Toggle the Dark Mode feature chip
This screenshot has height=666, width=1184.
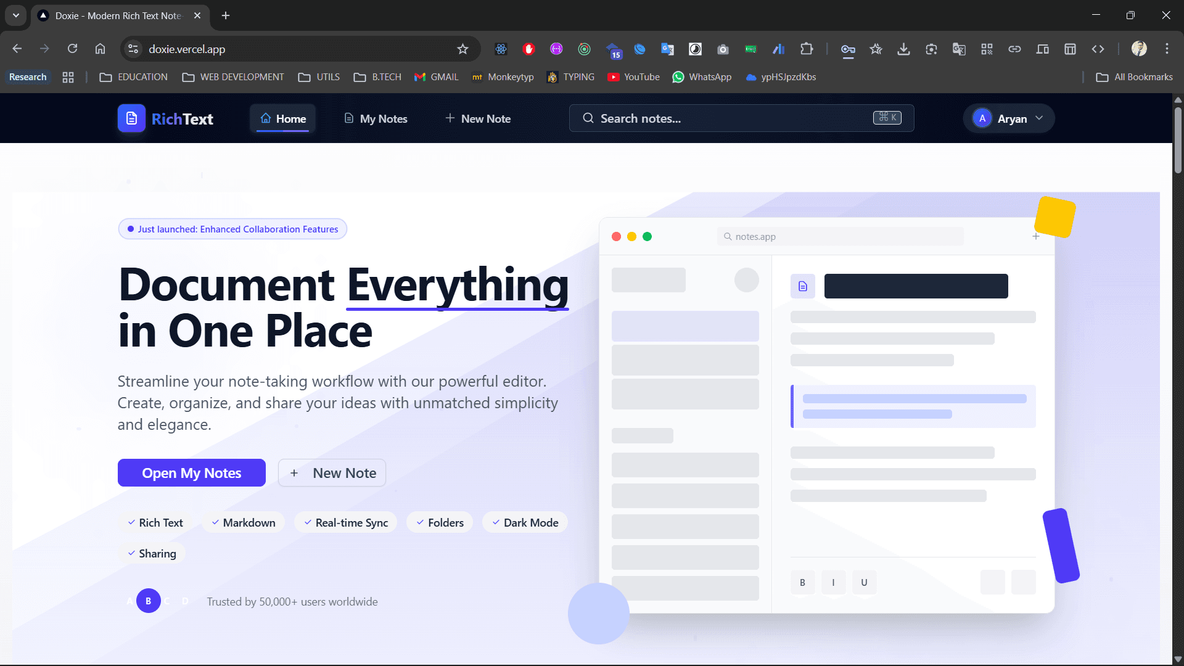(x=525, y=523)
